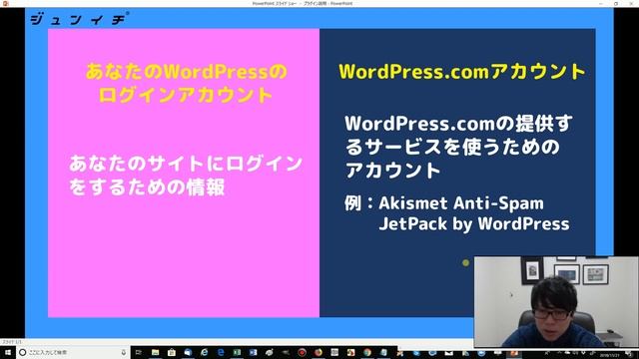Screen dimensions: 639x359
Task: Activate the microphone icon in search box
Action: click(124, 352)
